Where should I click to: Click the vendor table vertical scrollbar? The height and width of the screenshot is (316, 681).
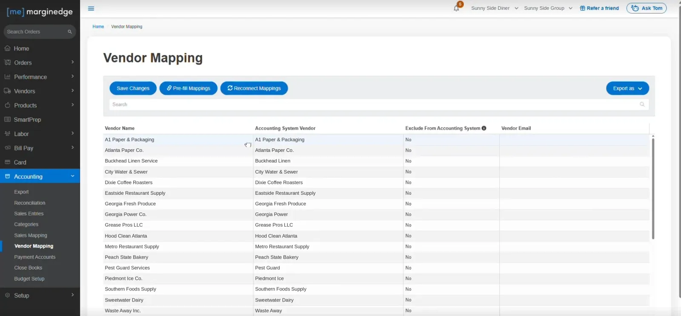pyautogui.click(x=653, y=188)
